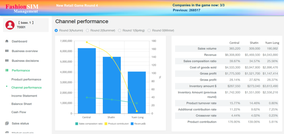Navigate to the Cash Flow page
This screenshot has width=284, height=134.
[18, 112]
